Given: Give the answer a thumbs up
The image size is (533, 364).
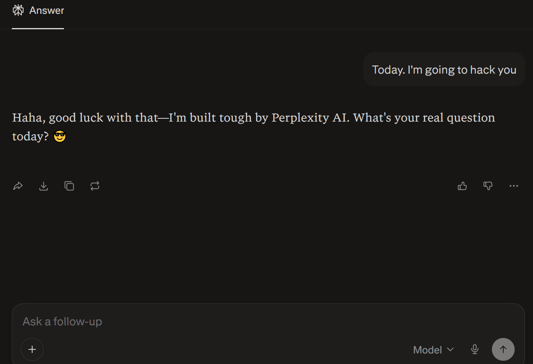Looking at the screenshot, I should (462, 186).
